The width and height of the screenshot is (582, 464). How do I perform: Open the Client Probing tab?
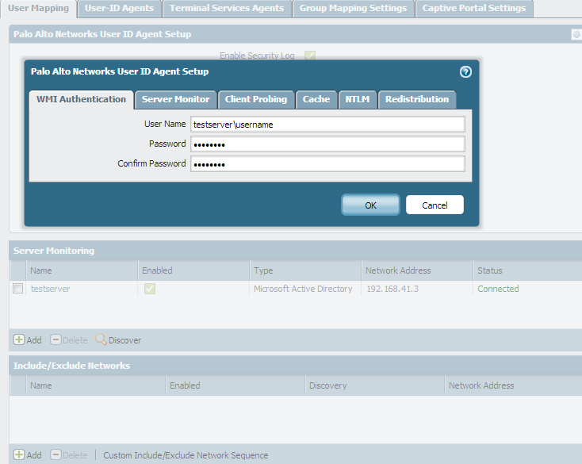(256, 99)
